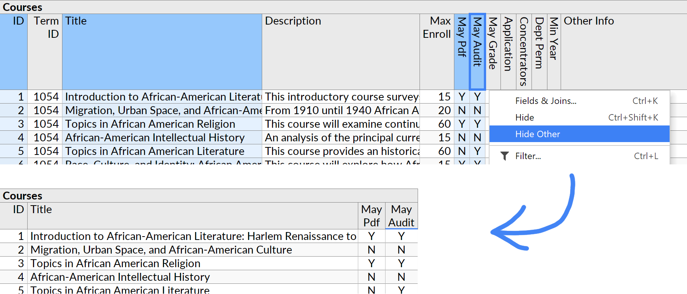The image size is (687, 294).
Task: Select the Other Info column header
Action: [623, 52]
